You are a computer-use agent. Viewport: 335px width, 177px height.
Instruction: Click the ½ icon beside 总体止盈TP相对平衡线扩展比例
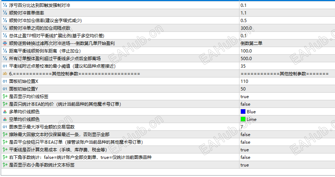click(x=5, y=36)
